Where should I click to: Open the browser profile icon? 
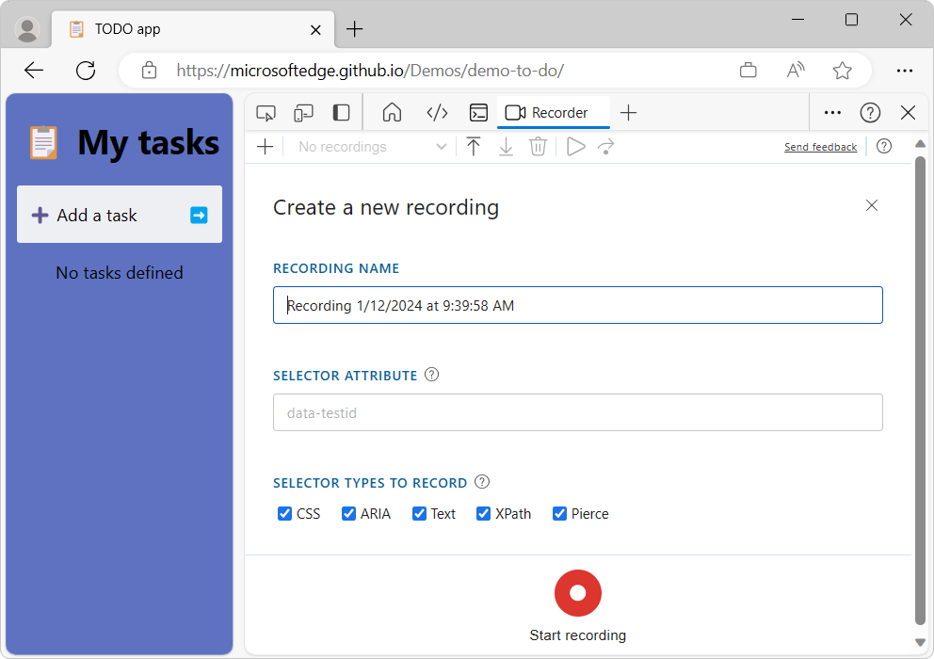tap(26, 29)
